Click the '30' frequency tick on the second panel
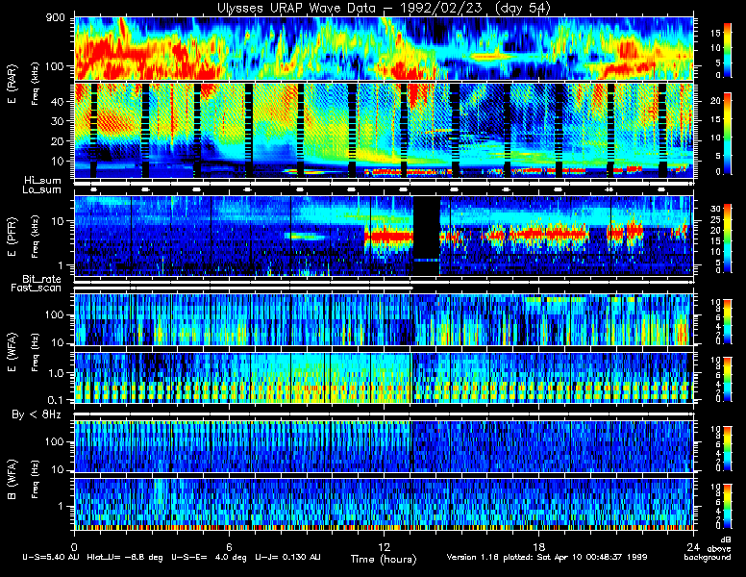The image size is (746, 577). click(57, 121)
